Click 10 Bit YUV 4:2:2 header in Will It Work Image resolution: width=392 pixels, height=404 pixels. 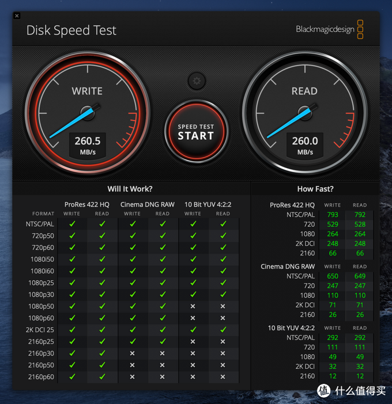(x=208, y=204)
